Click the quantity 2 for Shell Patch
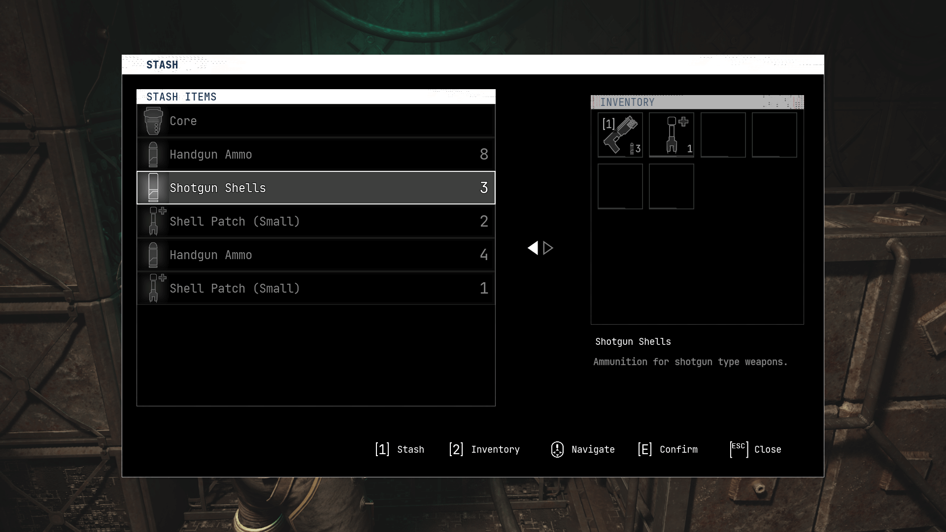The width and height of the screenshot is (946, 532). click(x=484, y=221)
